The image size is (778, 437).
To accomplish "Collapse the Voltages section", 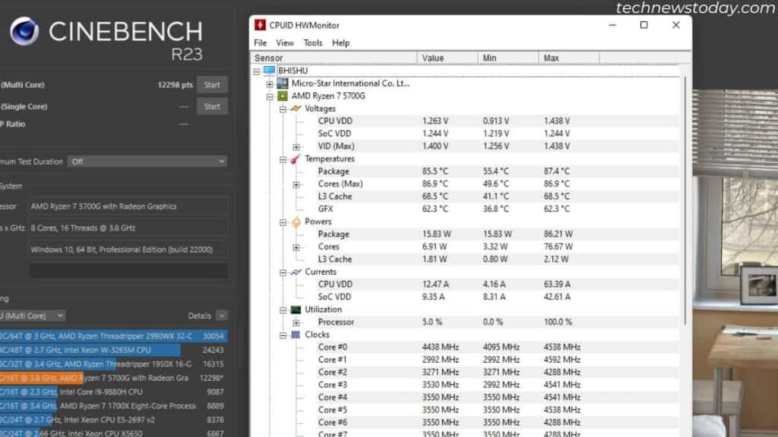I will (x=283, y=109).
